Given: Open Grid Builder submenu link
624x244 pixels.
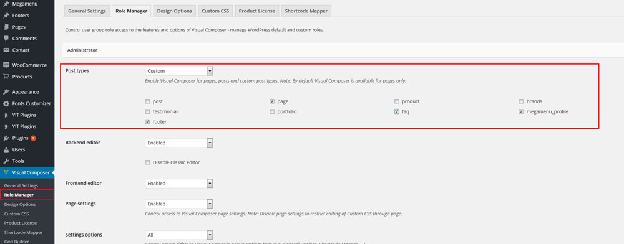Looking at the screenshot, I should point(17,242).
